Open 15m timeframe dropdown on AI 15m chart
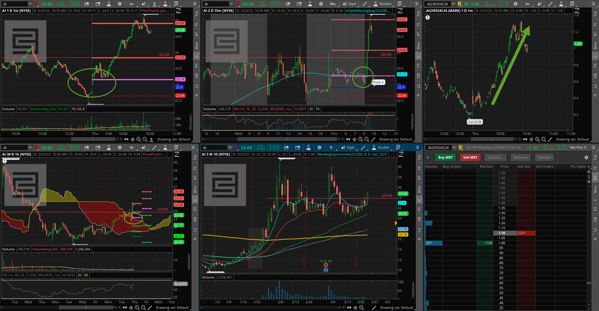The image size is (599, 311). coord(333,4)
